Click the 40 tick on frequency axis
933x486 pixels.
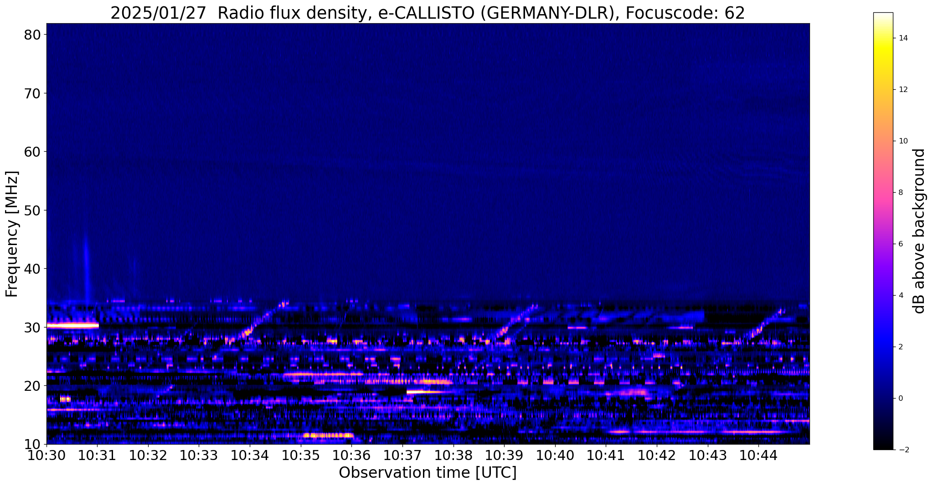pyautogui.click(x=33, y=269)
